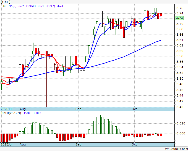Screen dimensions: 188x151
Task: Click the 2025Jul label on price chart axis
Action: pos(7,109)
